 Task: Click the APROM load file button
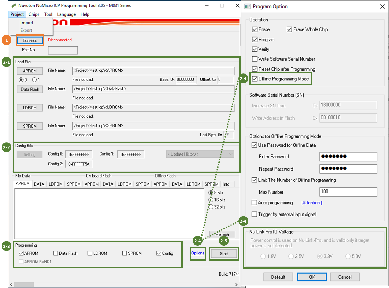[30, 71]
